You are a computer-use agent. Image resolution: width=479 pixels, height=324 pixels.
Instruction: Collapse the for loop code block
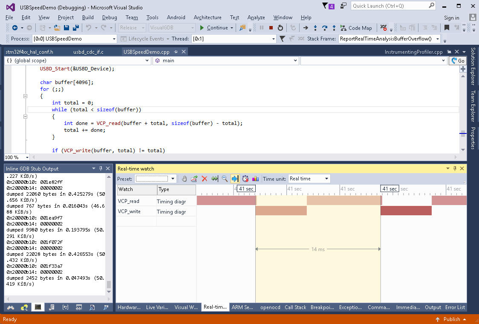coord(25,96)
